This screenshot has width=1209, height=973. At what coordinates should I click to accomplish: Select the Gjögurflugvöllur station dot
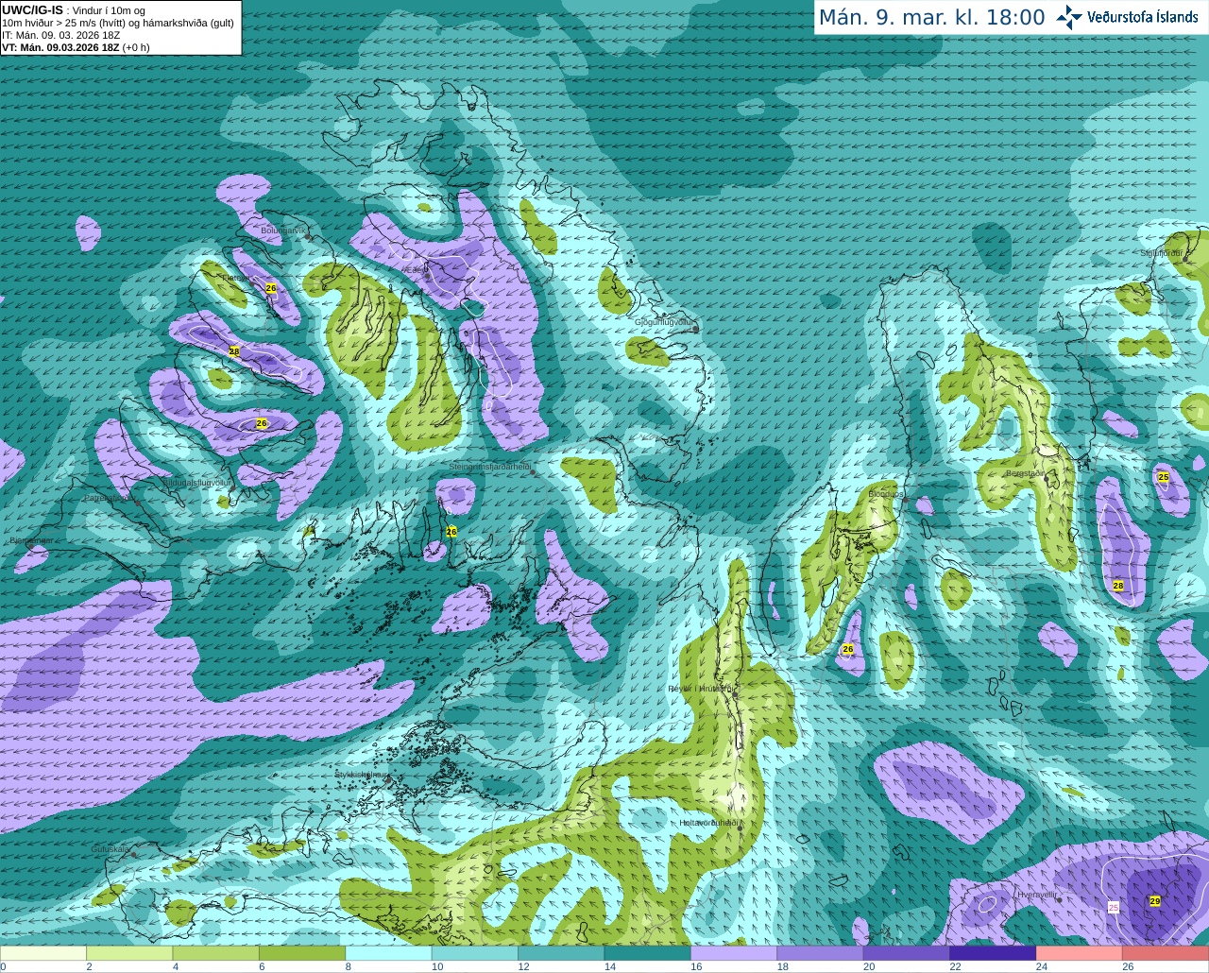[696, 329]
